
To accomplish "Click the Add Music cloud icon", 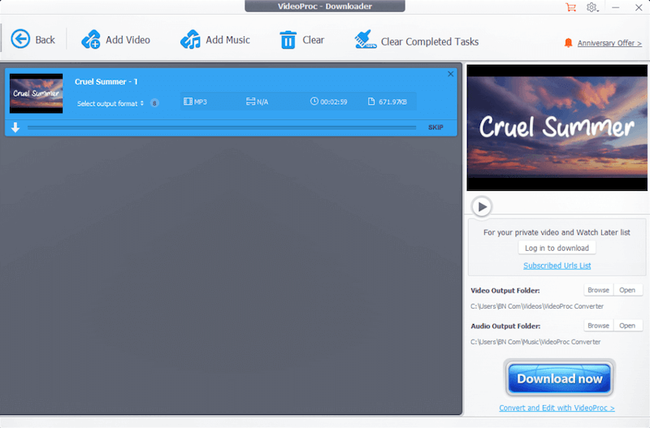I will 190,40.
